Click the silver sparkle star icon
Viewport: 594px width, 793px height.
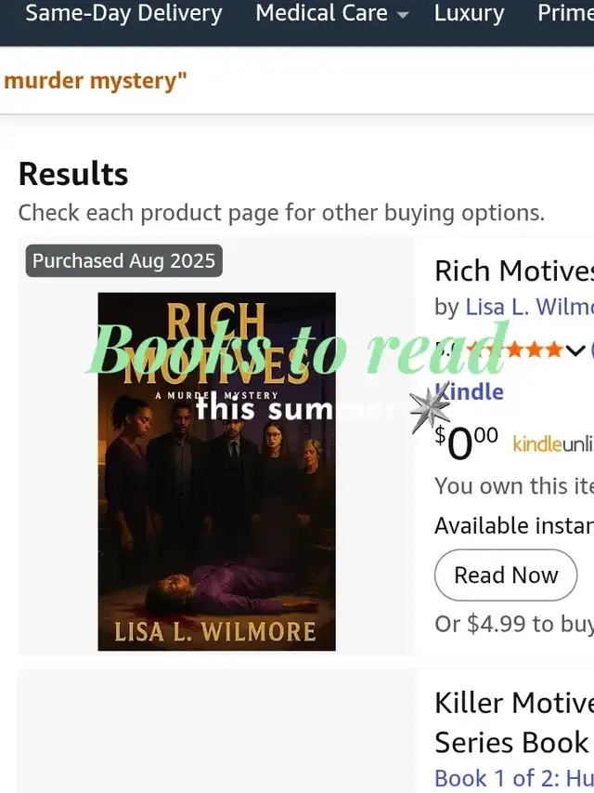[429, 406]
